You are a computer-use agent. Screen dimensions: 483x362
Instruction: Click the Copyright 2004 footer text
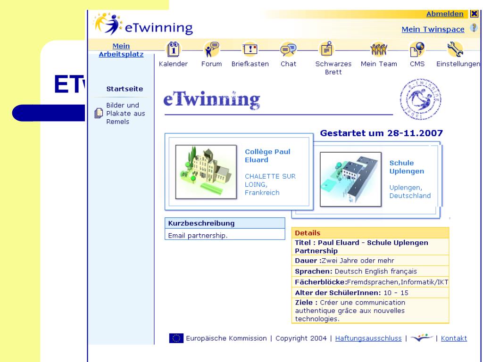coord(301,338)
